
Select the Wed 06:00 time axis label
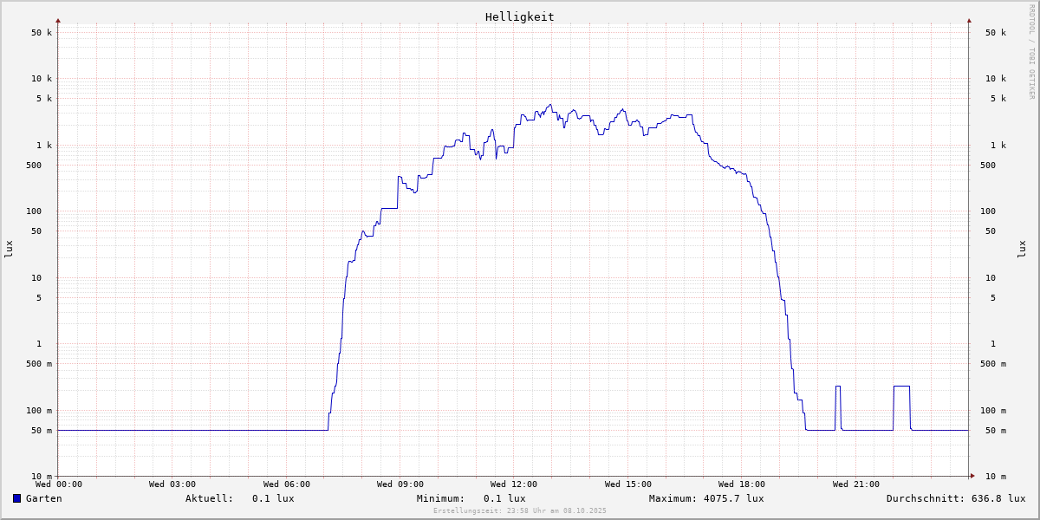click(x=286, y=484)
